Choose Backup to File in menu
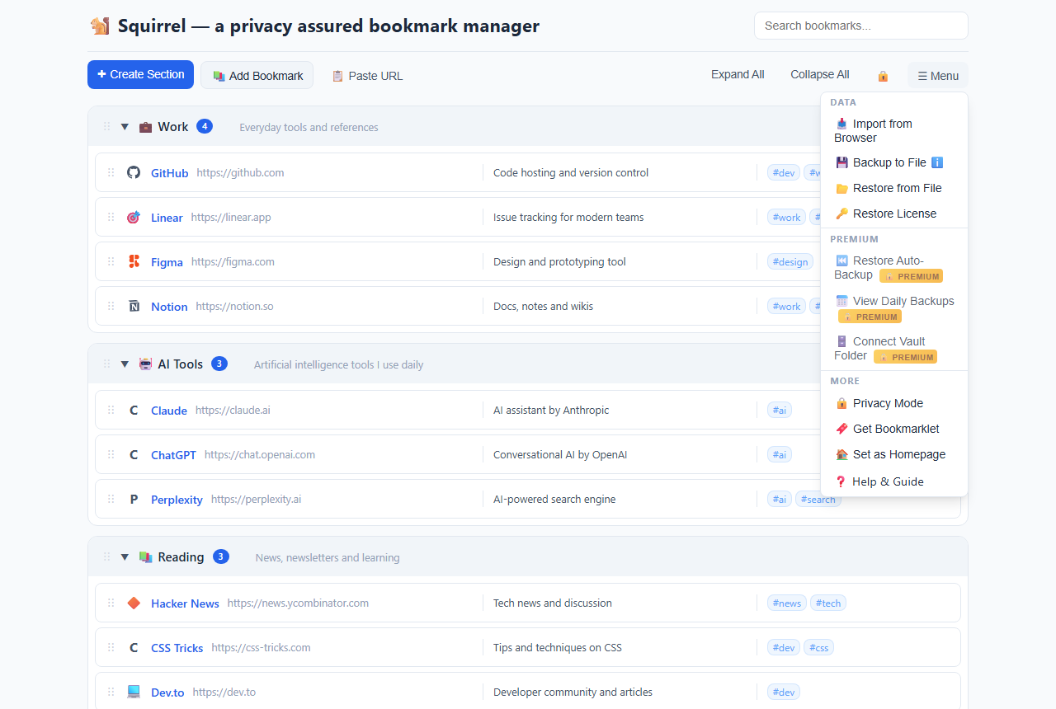1056x709 pixels. [x=894, y=162]
